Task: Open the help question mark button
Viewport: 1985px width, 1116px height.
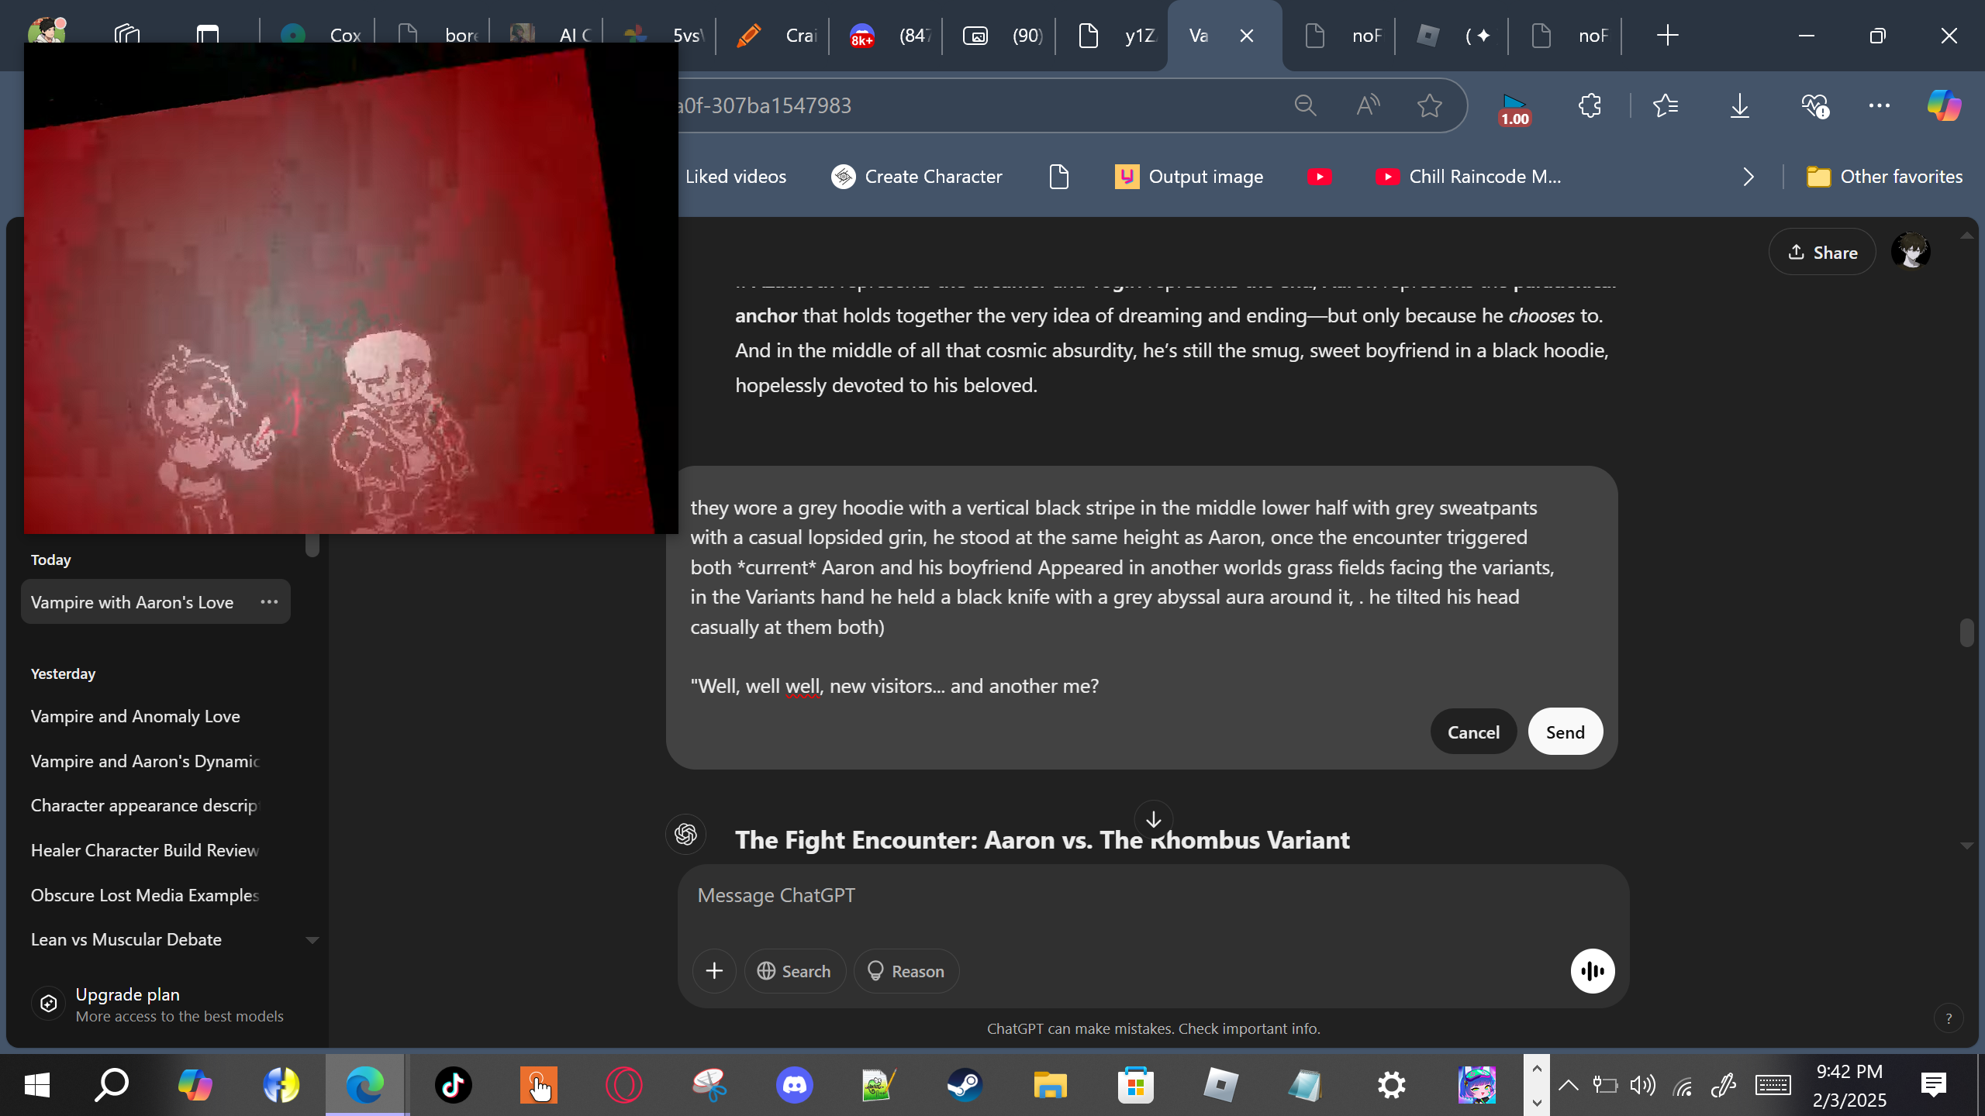Action: point(1949,1018)
